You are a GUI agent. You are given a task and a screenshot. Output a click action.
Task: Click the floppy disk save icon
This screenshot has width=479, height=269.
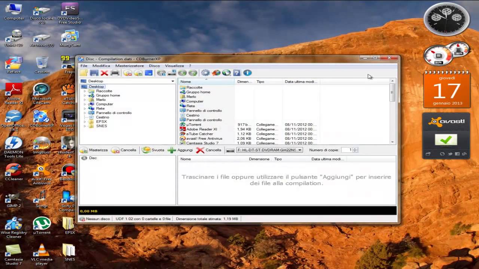(x=94, y=73)
